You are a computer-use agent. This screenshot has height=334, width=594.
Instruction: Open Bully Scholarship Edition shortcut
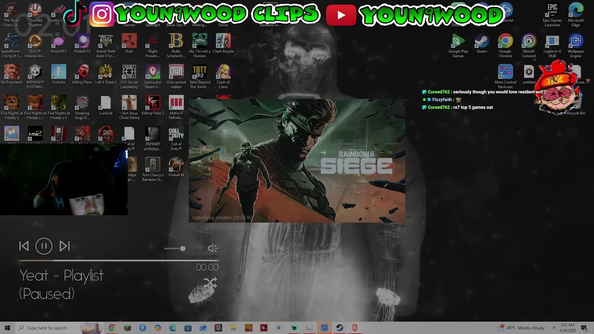click(176, 46)
